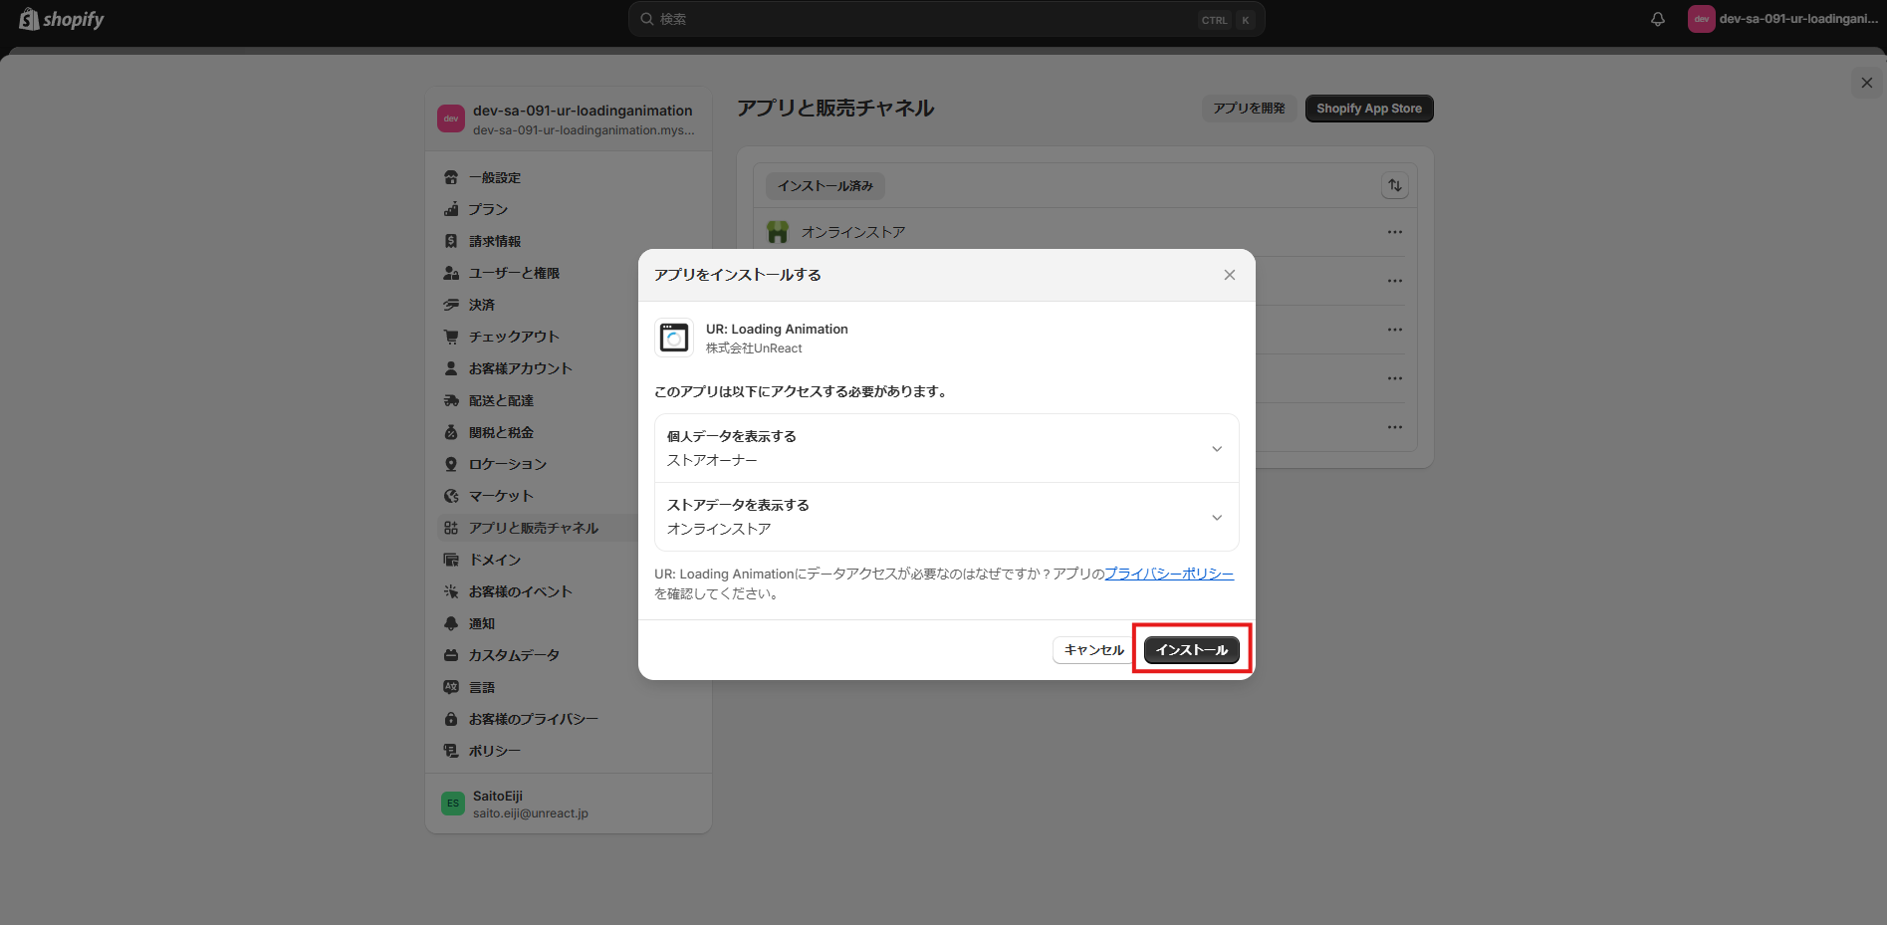Select the お客様のプライバシー lock icon
This screenshot has height=925, width=1887.
452,718
